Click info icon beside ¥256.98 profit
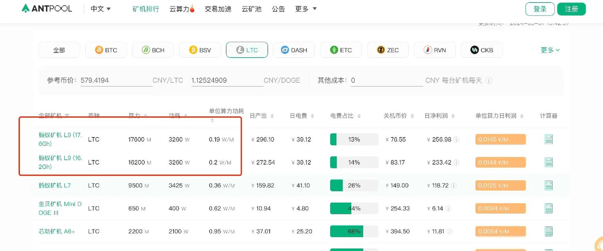Viewport: 603px width, 251px height. point(456,139)
